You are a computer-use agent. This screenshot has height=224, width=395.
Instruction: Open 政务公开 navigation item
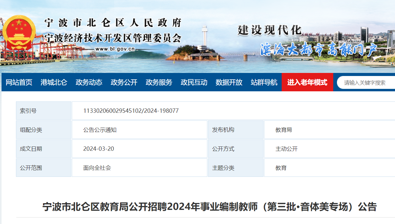click(124, 82)
